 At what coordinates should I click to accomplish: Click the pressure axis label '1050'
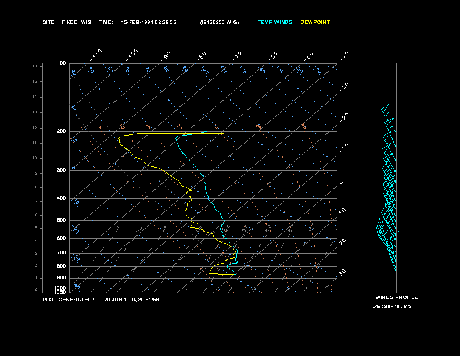pyautogui.click(x=60, y=292)
